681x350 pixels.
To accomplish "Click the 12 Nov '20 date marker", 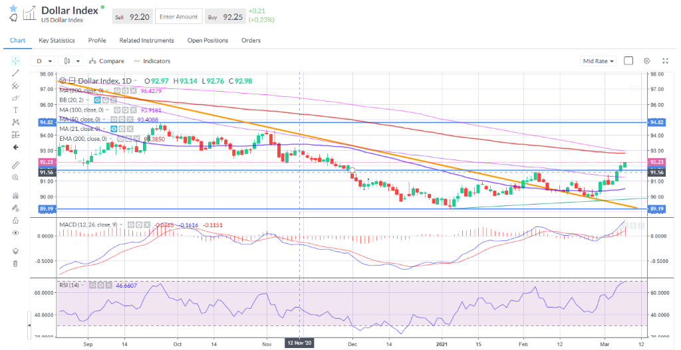I will (x=301, y=343).
